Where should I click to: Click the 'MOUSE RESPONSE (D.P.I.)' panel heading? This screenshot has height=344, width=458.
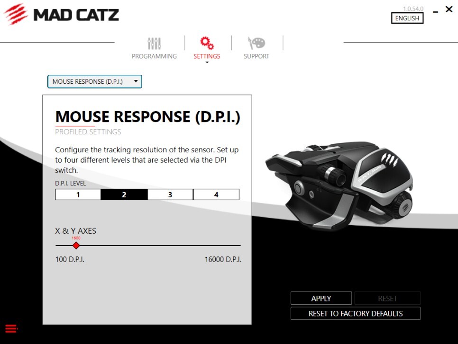[148, 117]
